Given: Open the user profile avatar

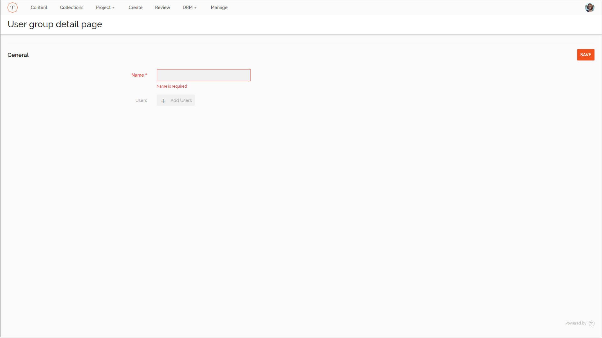Looking at the screenshot, I should point(589,8).
